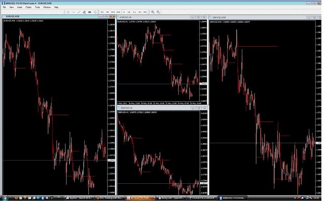Click the FXCM MetaTrader 4 application icon
325x205 pixels.
pyautogui.click(x=3, y=3)
